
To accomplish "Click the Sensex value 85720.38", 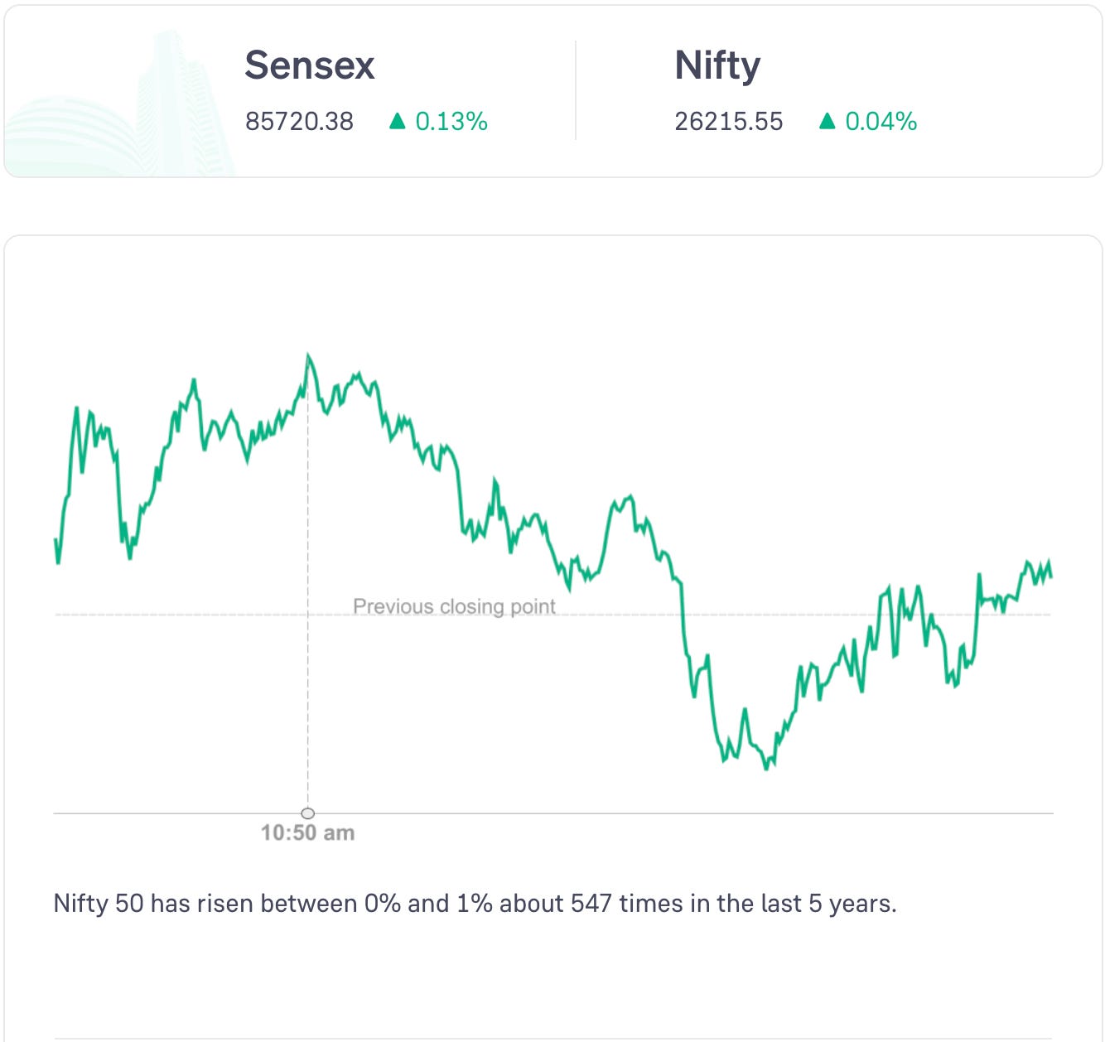I will tap(299, 122).
